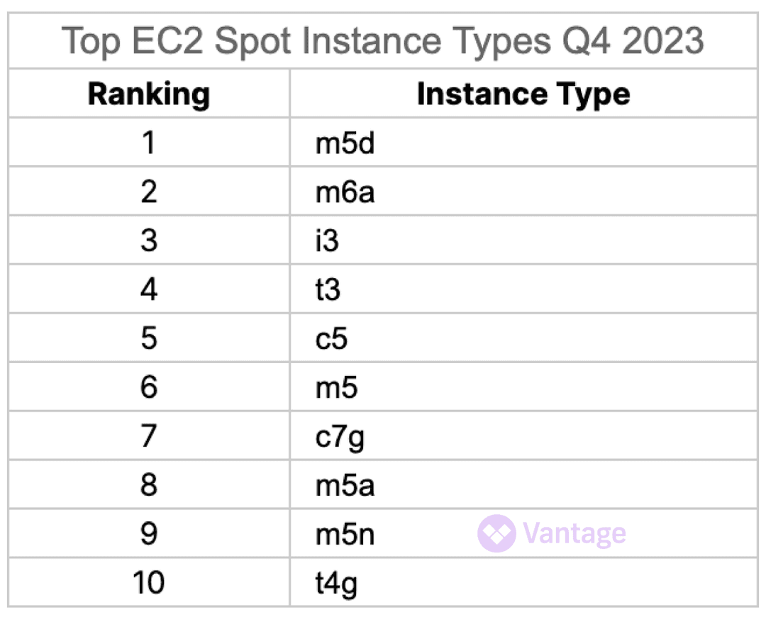
Task: Click ranking number 7 cell
Action: pos(148,437)
